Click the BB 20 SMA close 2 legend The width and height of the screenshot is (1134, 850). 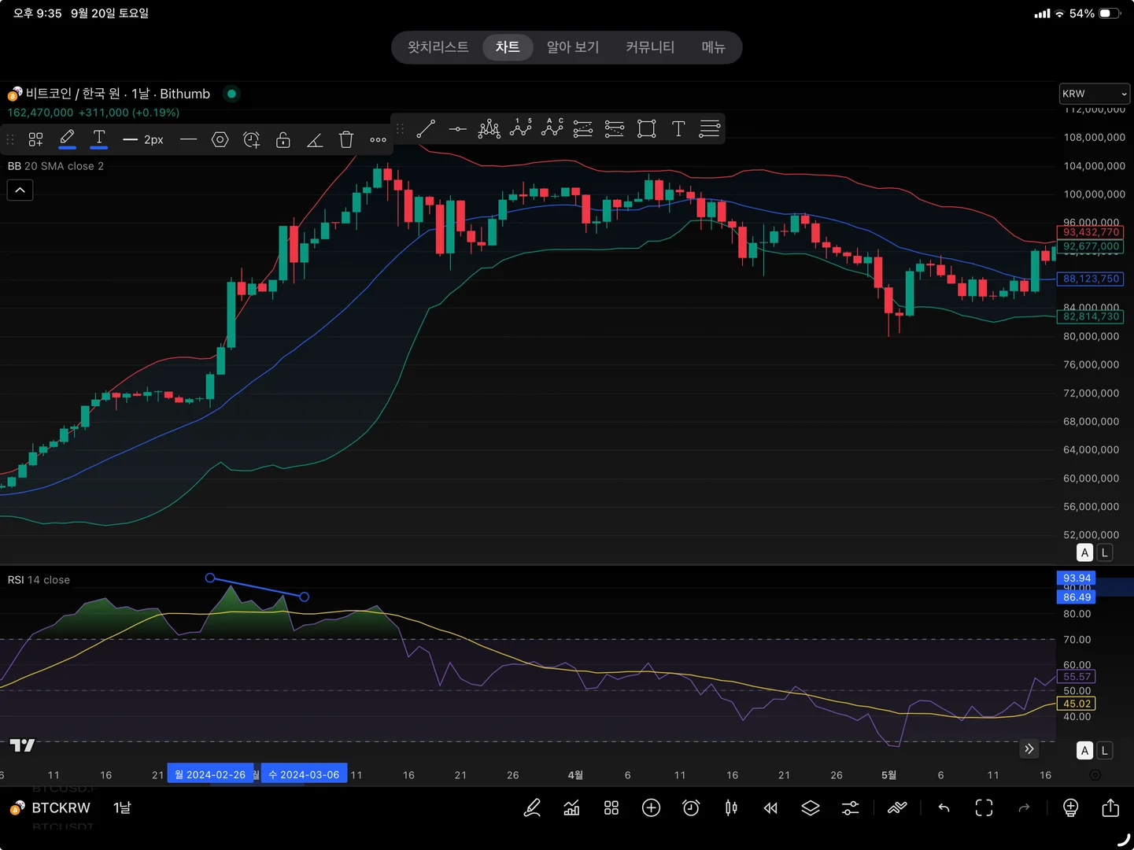(56, 166)
